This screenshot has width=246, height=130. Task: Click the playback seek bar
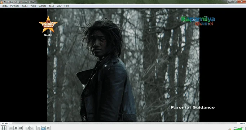[125, 124]
